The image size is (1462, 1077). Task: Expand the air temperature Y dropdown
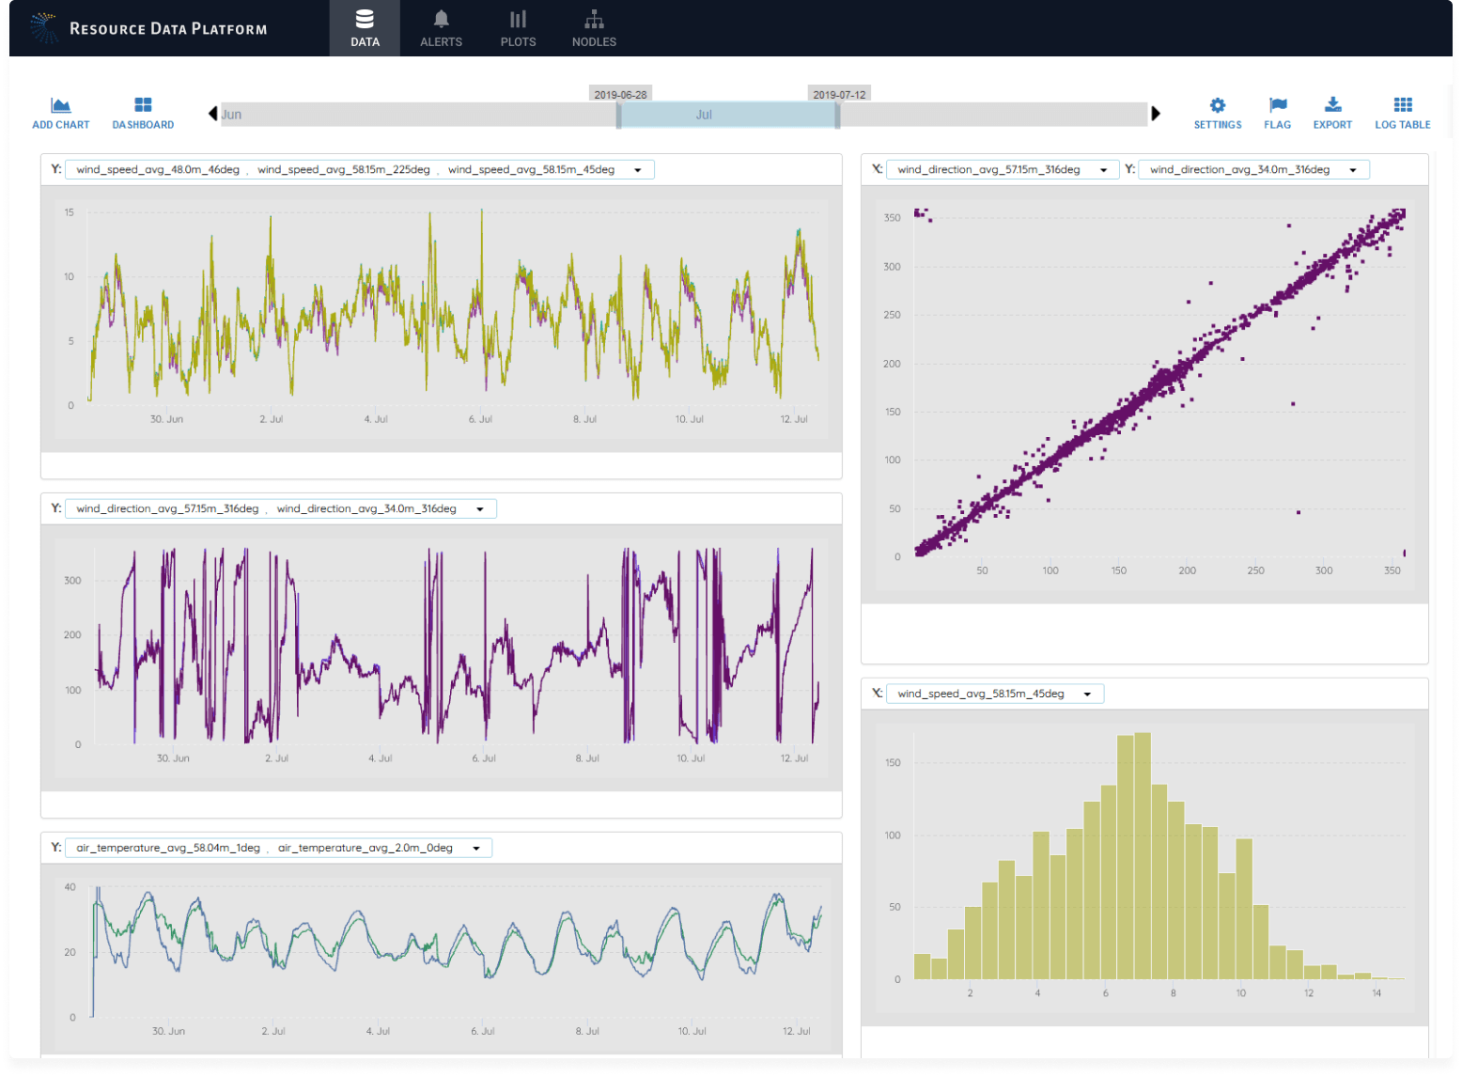pyautogui.click(x=476, y=849)
